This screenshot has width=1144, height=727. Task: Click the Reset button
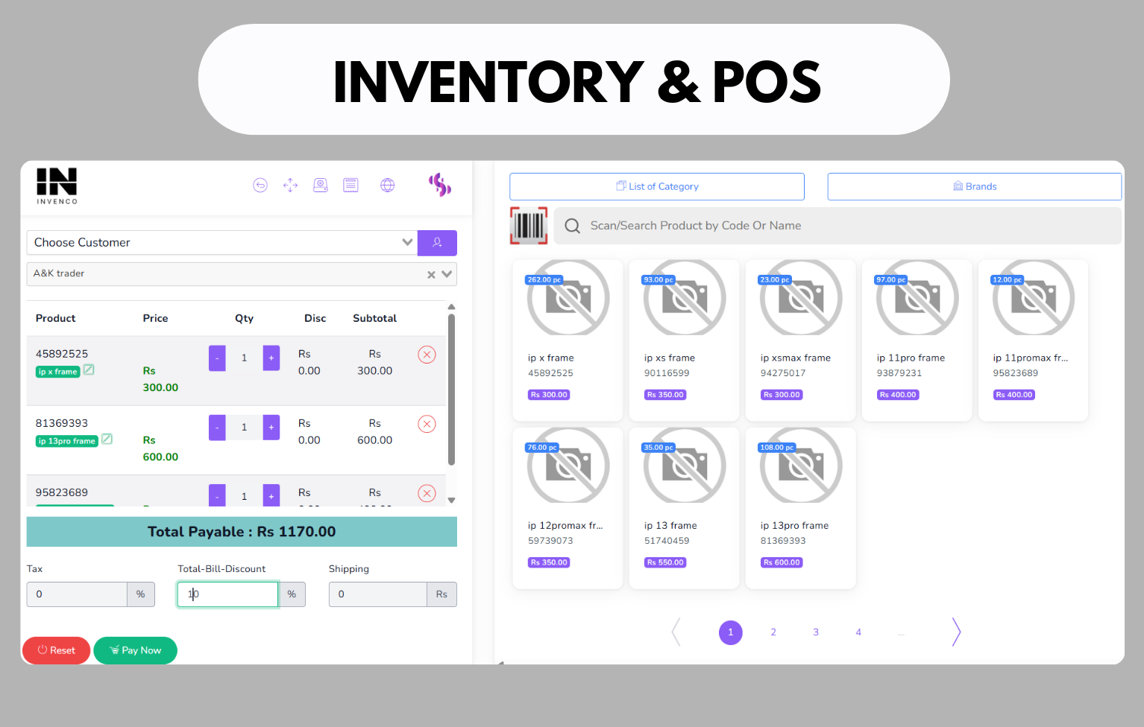click(x=57, y=650)
